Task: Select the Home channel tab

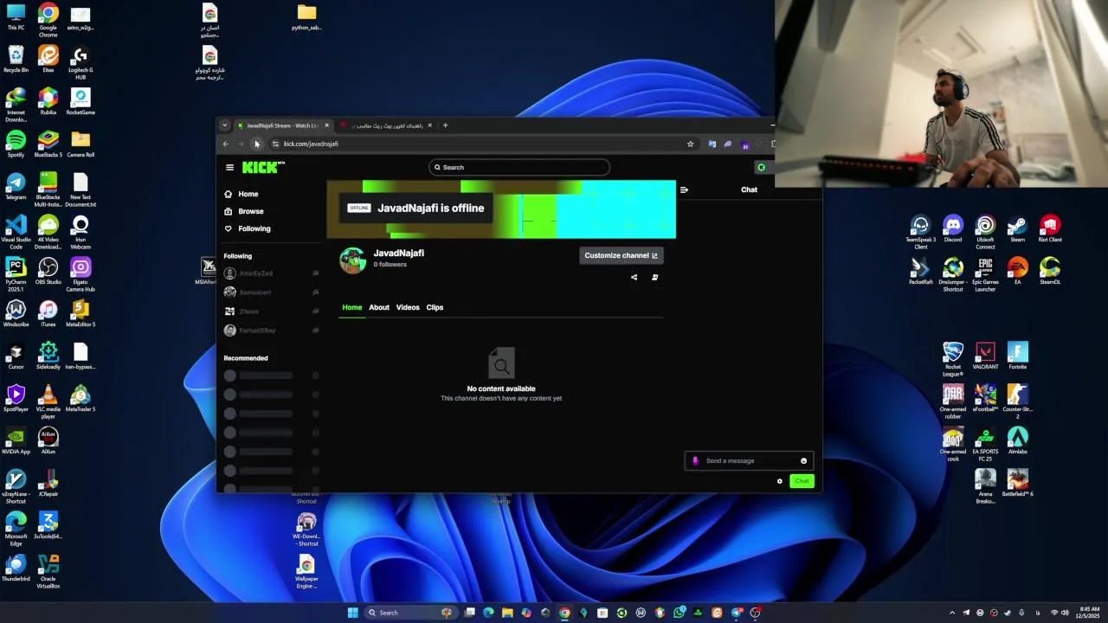Action: [351, 307]
